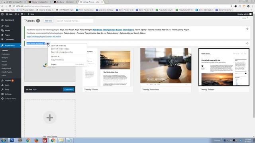Reload the page with the refresh icon
Screen dimensions: 255x143
[10, 6]
